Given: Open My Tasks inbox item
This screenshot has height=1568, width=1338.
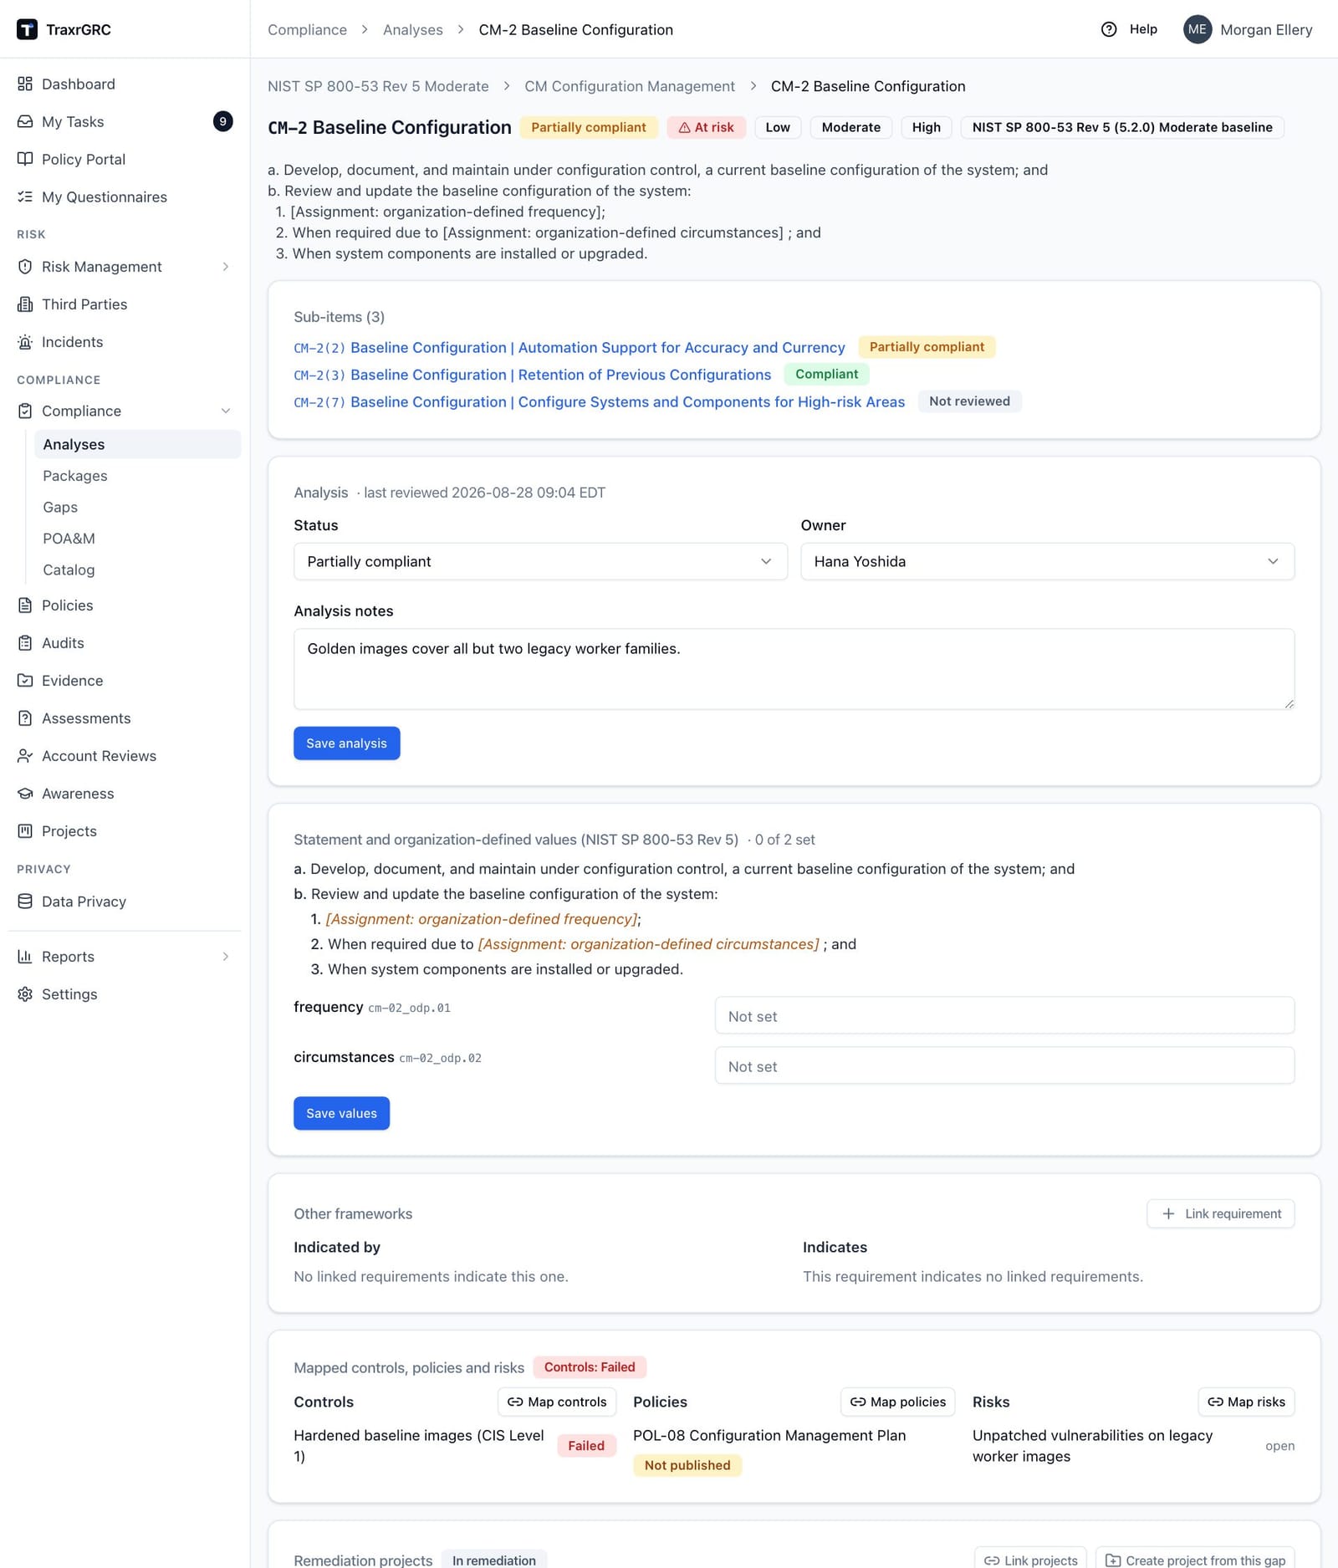Looking at the screenshot, I should point(125,121).
